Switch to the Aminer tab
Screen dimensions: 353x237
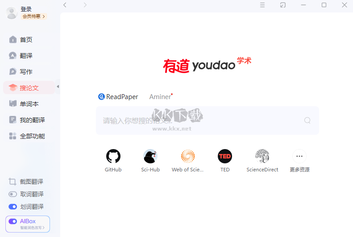[x=160, y=97]
